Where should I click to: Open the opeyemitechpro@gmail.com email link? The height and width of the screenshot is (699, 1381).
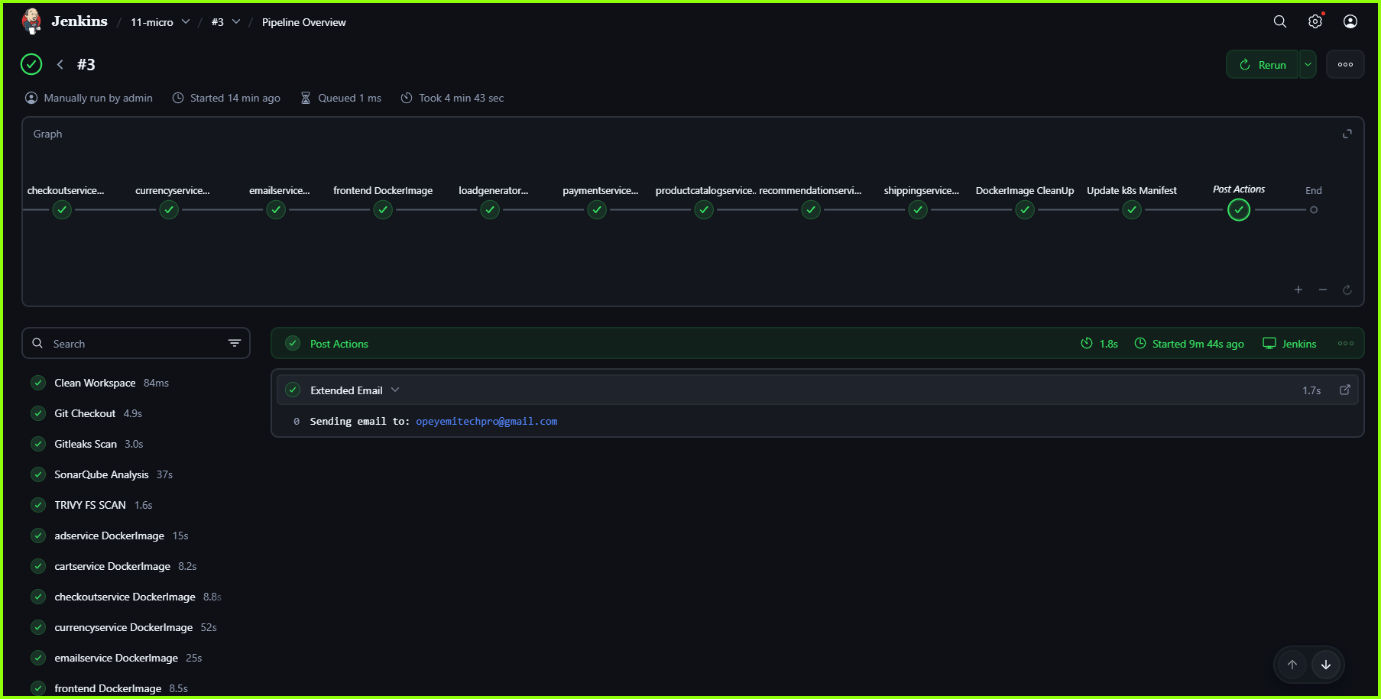pyautogui.click(x=487, y=421)
